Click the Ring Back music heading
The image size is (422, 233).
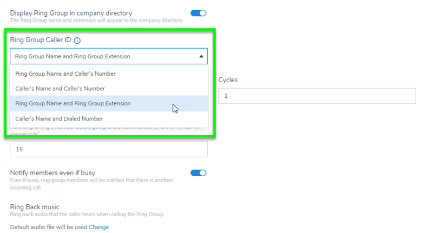[35, 207]
